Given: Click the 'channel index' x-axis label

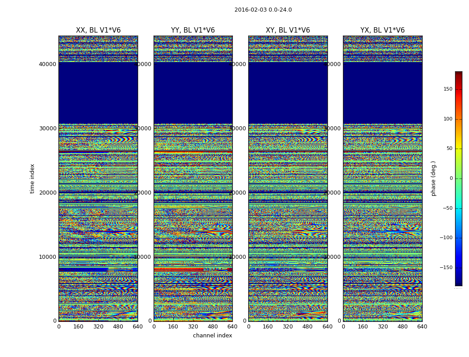Looking at the screenshot, I should click(212, 336).
